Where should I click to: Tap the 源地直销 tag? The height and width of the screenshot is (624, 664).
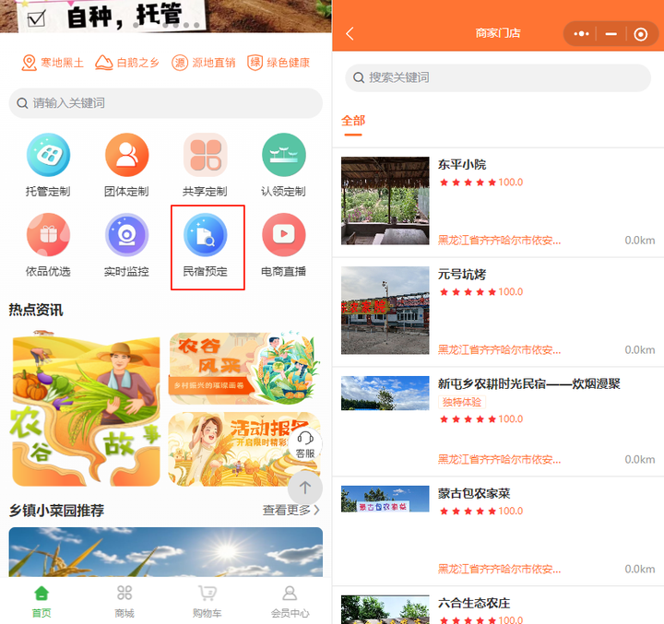[x=203, y=63]
